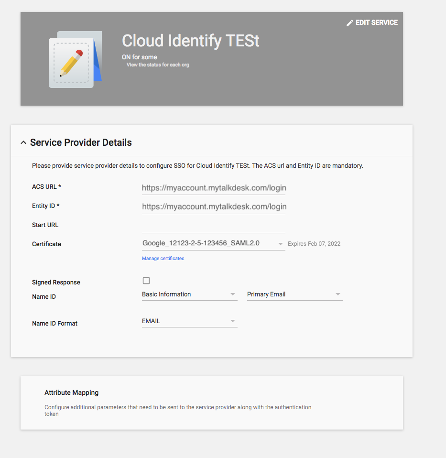Enable the Signed Response checkbox
The width and height of the screenshot is (446, 458).
146,281
